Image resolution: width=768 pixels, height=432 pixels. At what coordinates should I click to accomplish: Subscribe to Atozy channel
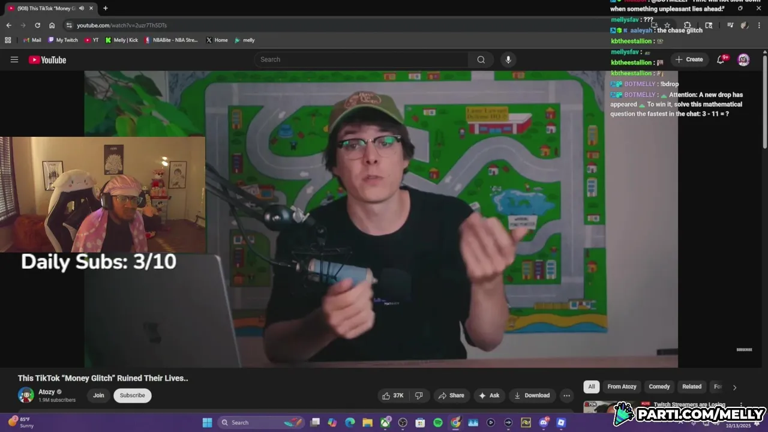coord(133,395)
